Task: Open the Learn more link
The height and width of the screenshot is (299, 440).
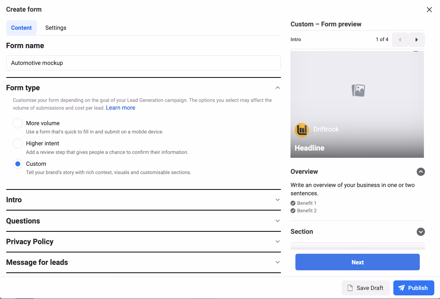Action: (x=120, y=108)
